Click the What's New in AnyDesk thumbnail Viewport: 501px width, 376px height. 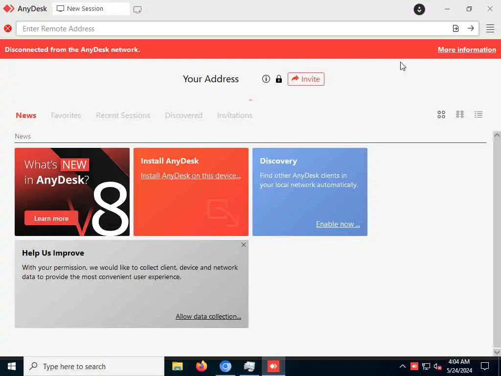tap(72, 192)
